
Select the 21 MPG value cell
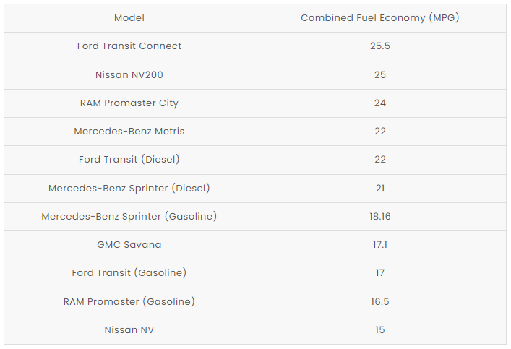[380, 188]
